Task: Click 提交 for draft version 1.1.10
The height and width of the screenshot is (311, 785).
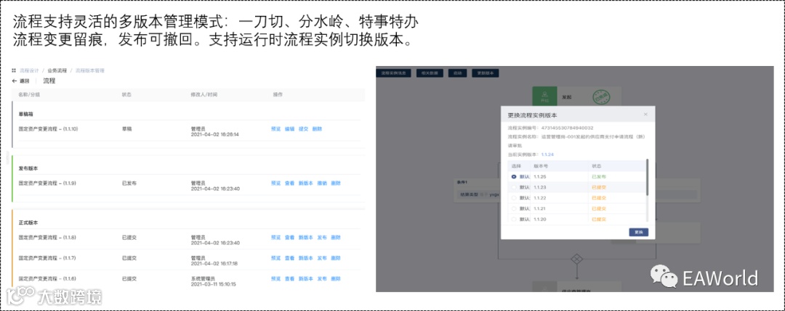Action: point(303,129)
